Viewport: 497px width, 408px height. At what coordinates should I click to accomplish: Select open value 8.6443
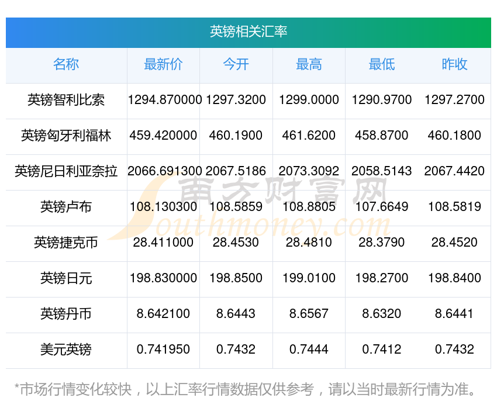coord(236,314)
